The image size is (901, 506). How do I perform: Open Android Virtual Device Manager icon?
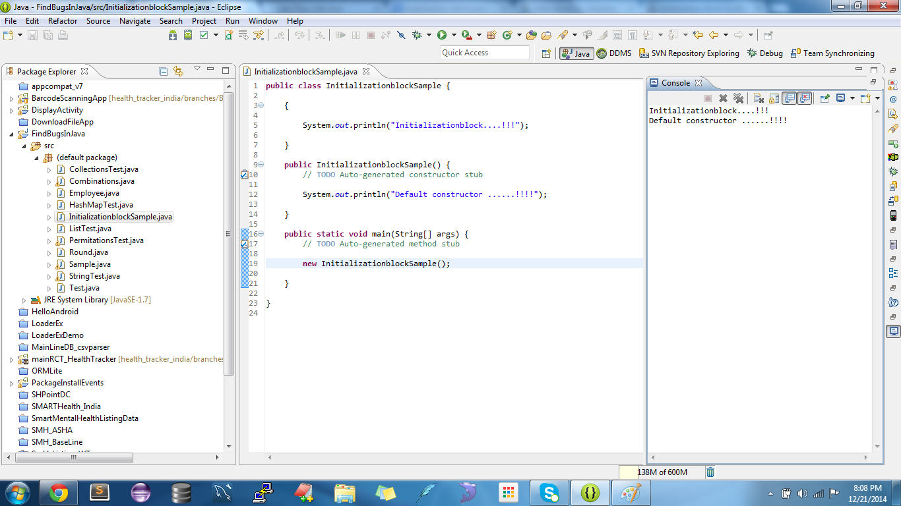click(187, 35)
